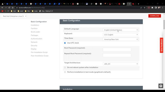Open the Misc bookmarks folder
165x92 pixels.
coord(28,11)
